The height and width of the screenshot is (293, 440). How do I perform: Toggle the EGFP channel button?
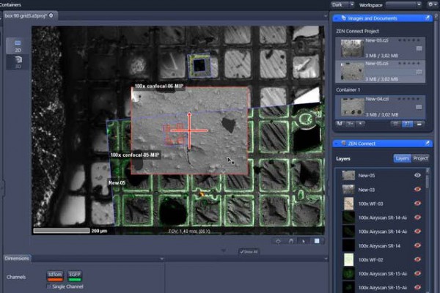point(75,276)
